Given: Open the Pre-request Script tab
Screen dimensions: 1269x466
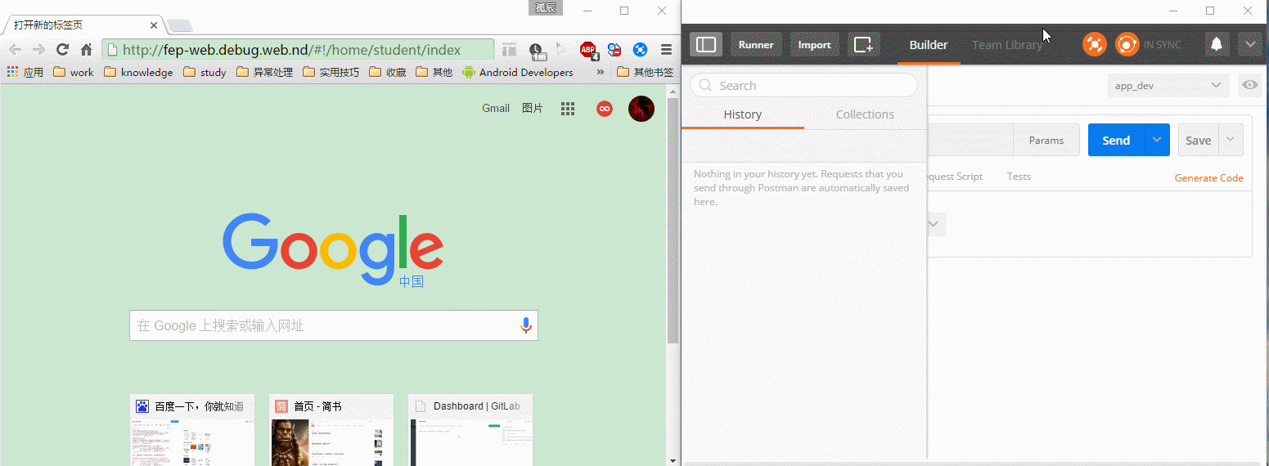Looking at the screenshot, I should (956, 177).
